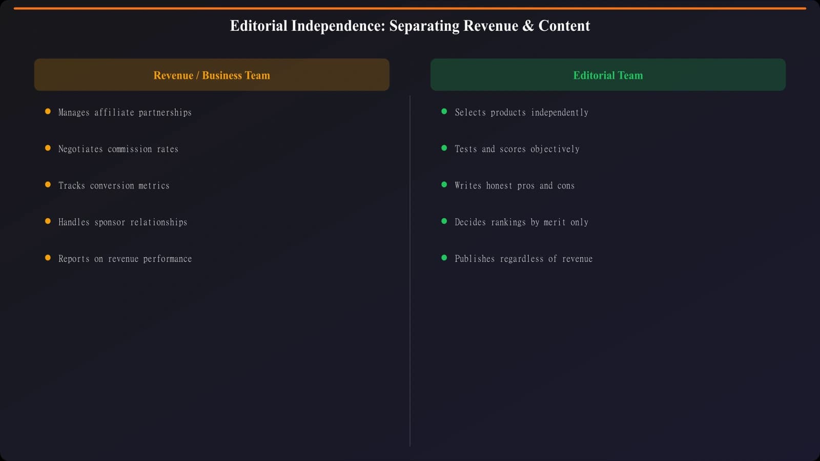Toggle the "Editorial Team" header highlight

click(608, 74)
